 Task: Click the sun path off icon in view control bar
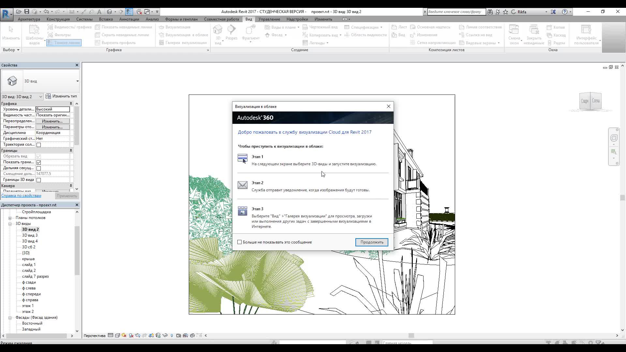[124, 335]
